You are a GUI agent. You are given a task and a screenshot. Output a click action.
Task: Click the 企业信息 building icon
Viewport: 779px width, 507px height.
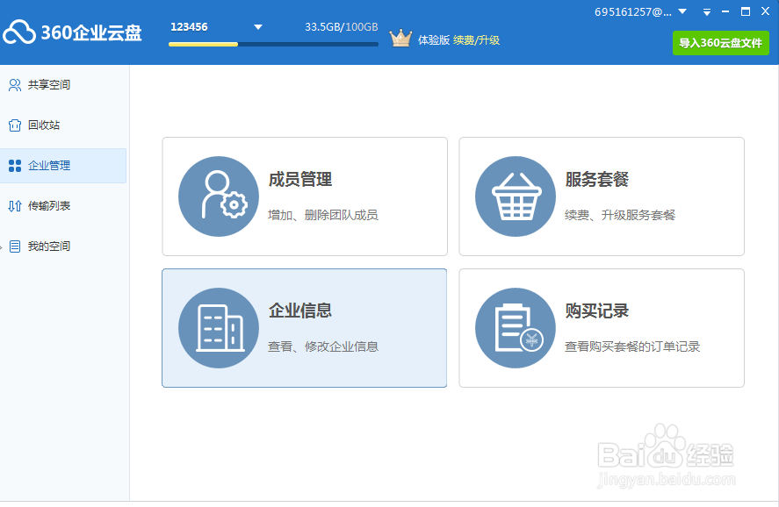(x=219, y=328)
